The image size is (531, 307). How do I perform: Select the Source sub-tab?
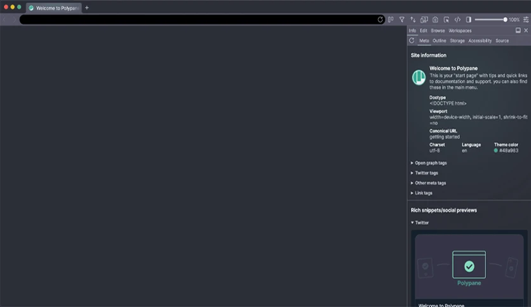(x=502, y=41)
